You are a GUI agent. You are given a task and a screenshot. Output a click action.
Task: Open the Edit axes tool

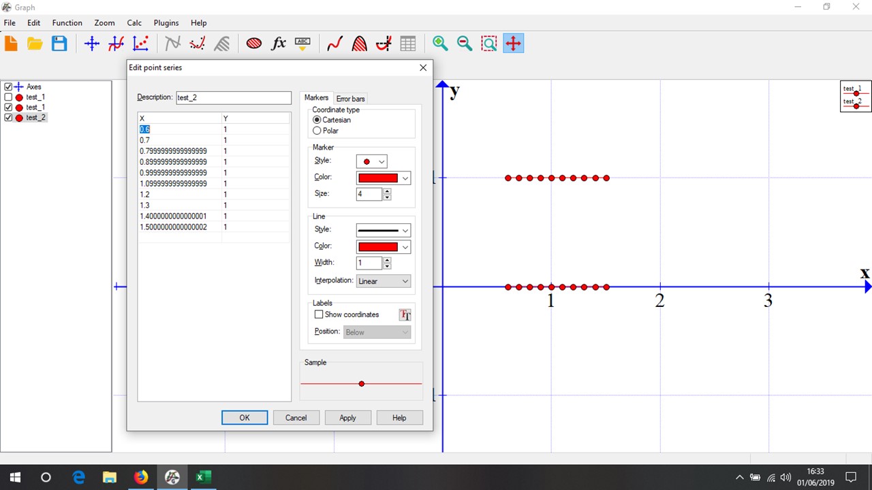click(92, 44)
